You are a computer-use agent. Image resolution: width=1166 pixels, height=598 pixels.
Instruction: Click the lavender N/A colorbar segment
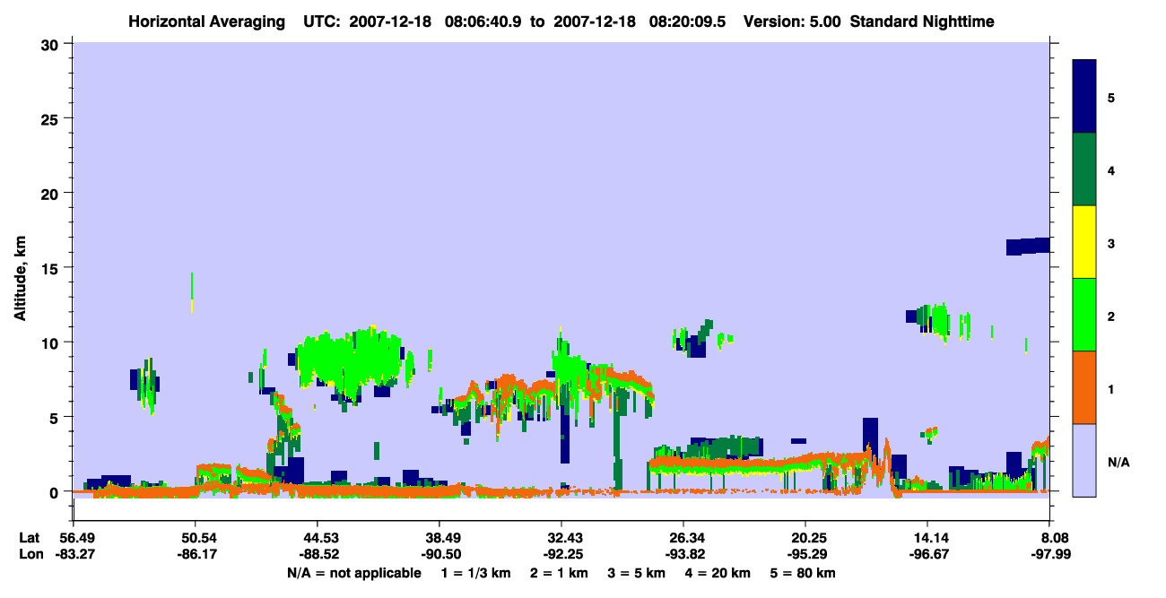point(1084,460)
